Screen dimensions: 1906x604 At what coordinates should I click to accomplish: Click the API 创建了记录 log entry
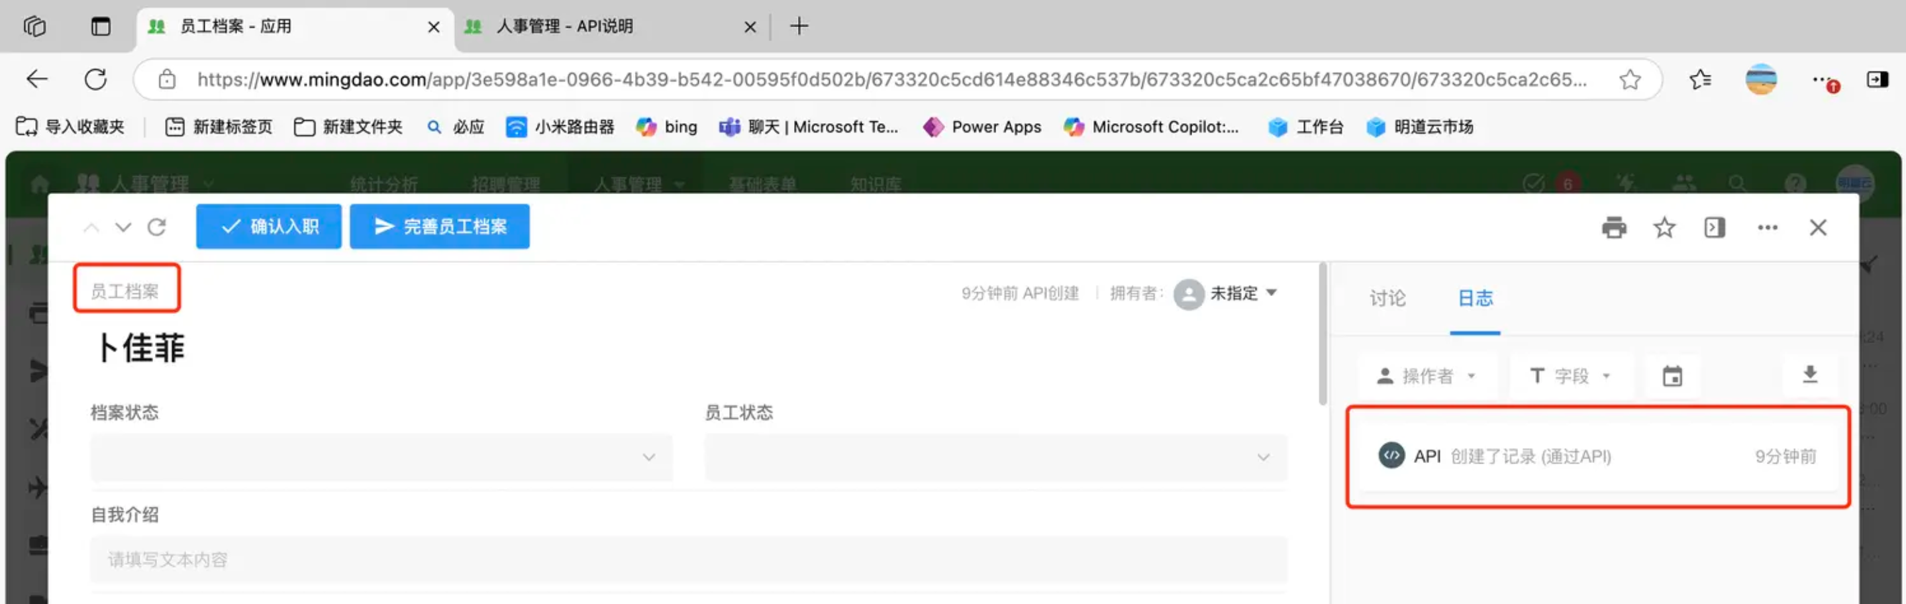[1598, 456]
